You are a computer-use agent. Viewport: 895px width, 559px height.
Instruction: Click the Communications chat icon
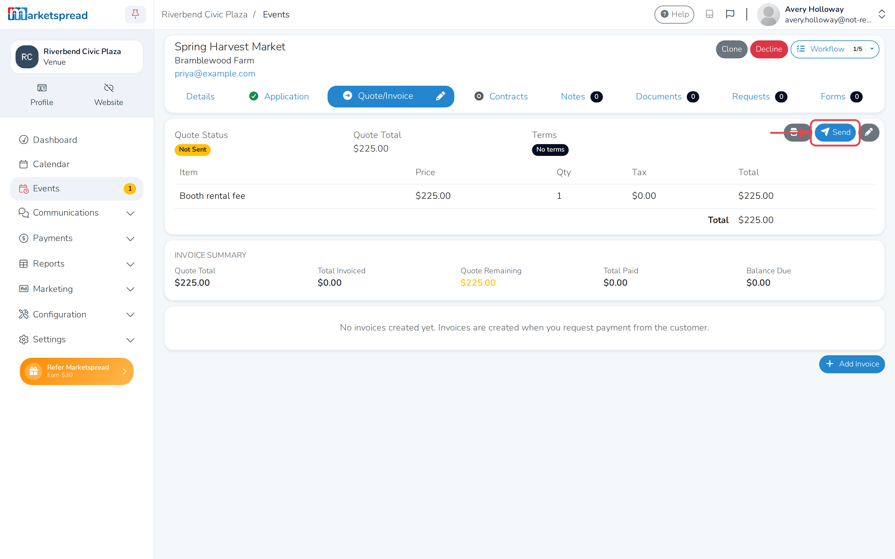tap(24, 213)
